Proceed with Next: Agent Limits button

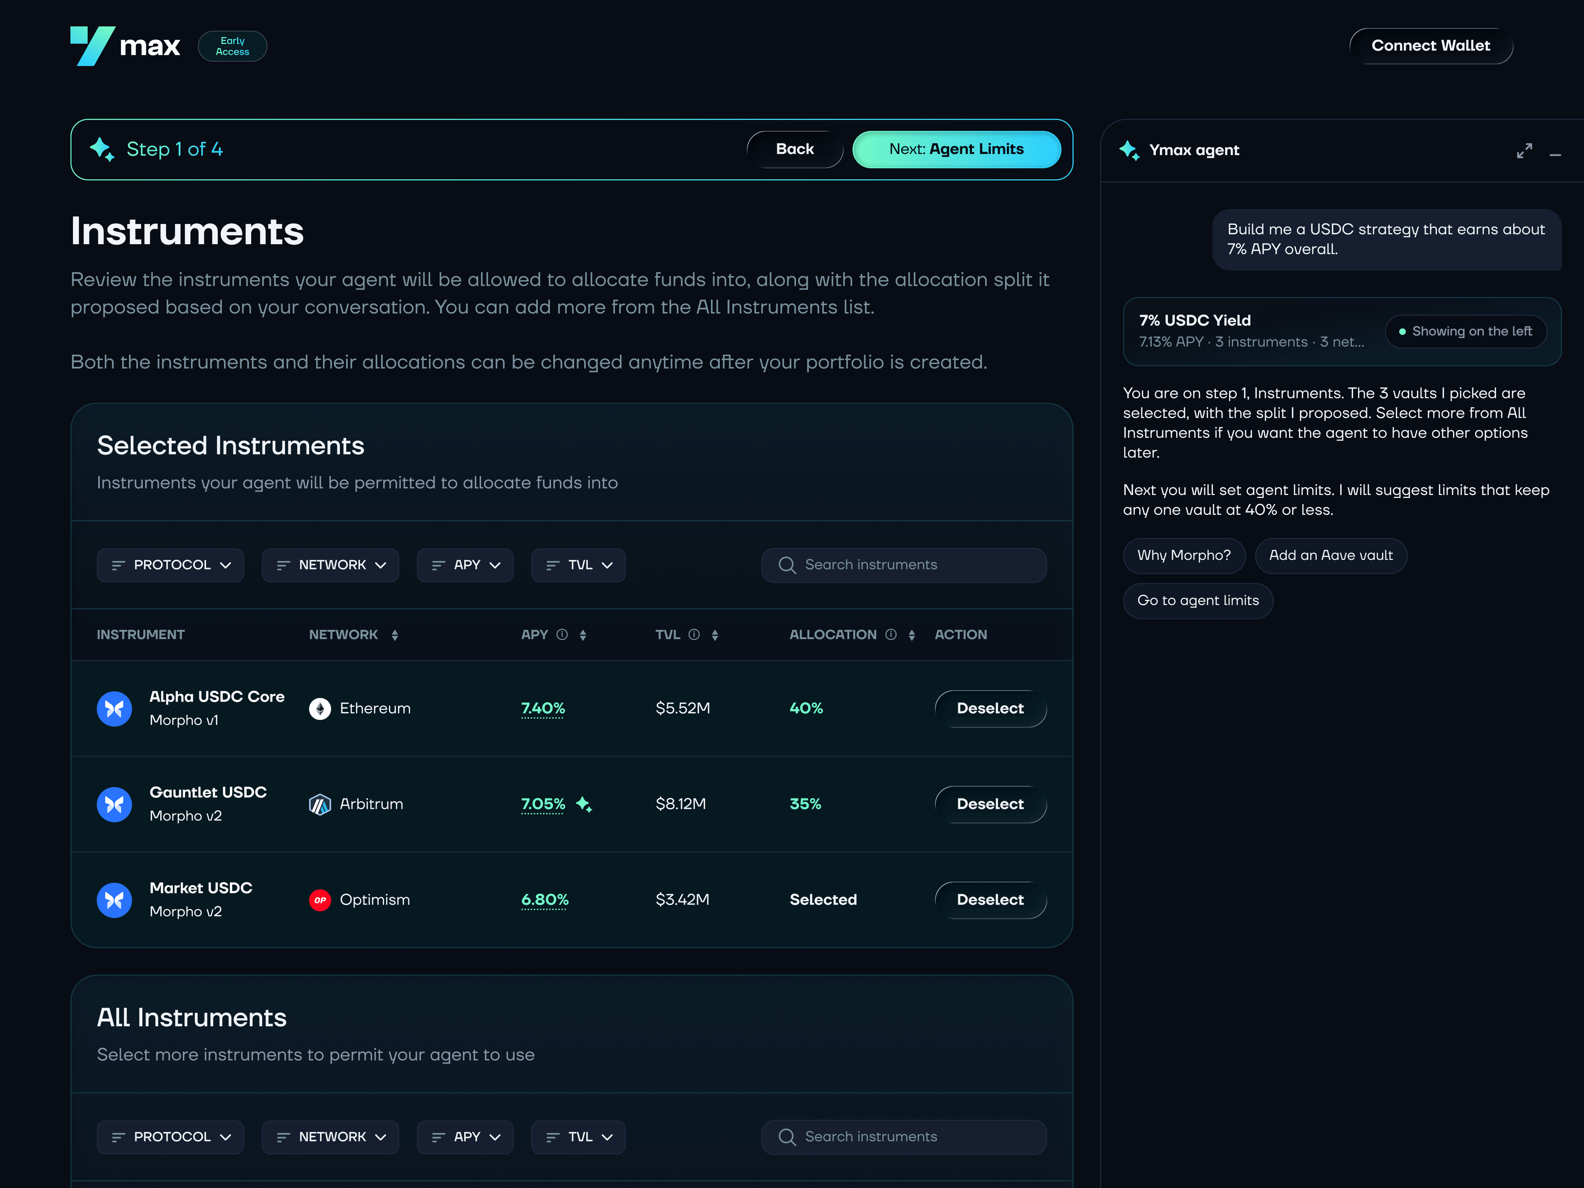(x=957, y=149)
